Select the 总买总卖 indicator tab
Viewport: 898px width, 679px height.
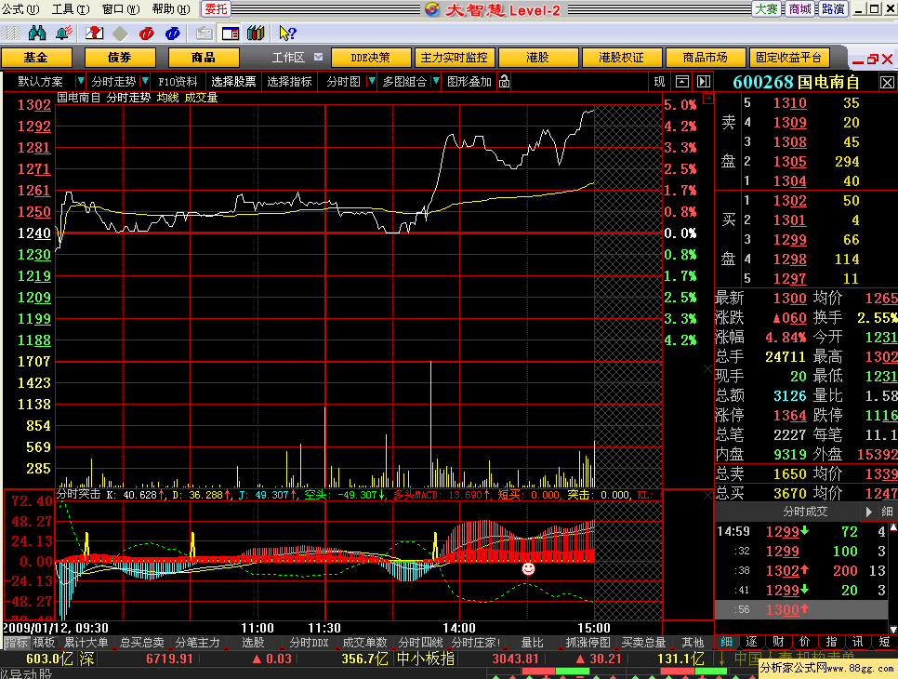click(x=141, y=643)
